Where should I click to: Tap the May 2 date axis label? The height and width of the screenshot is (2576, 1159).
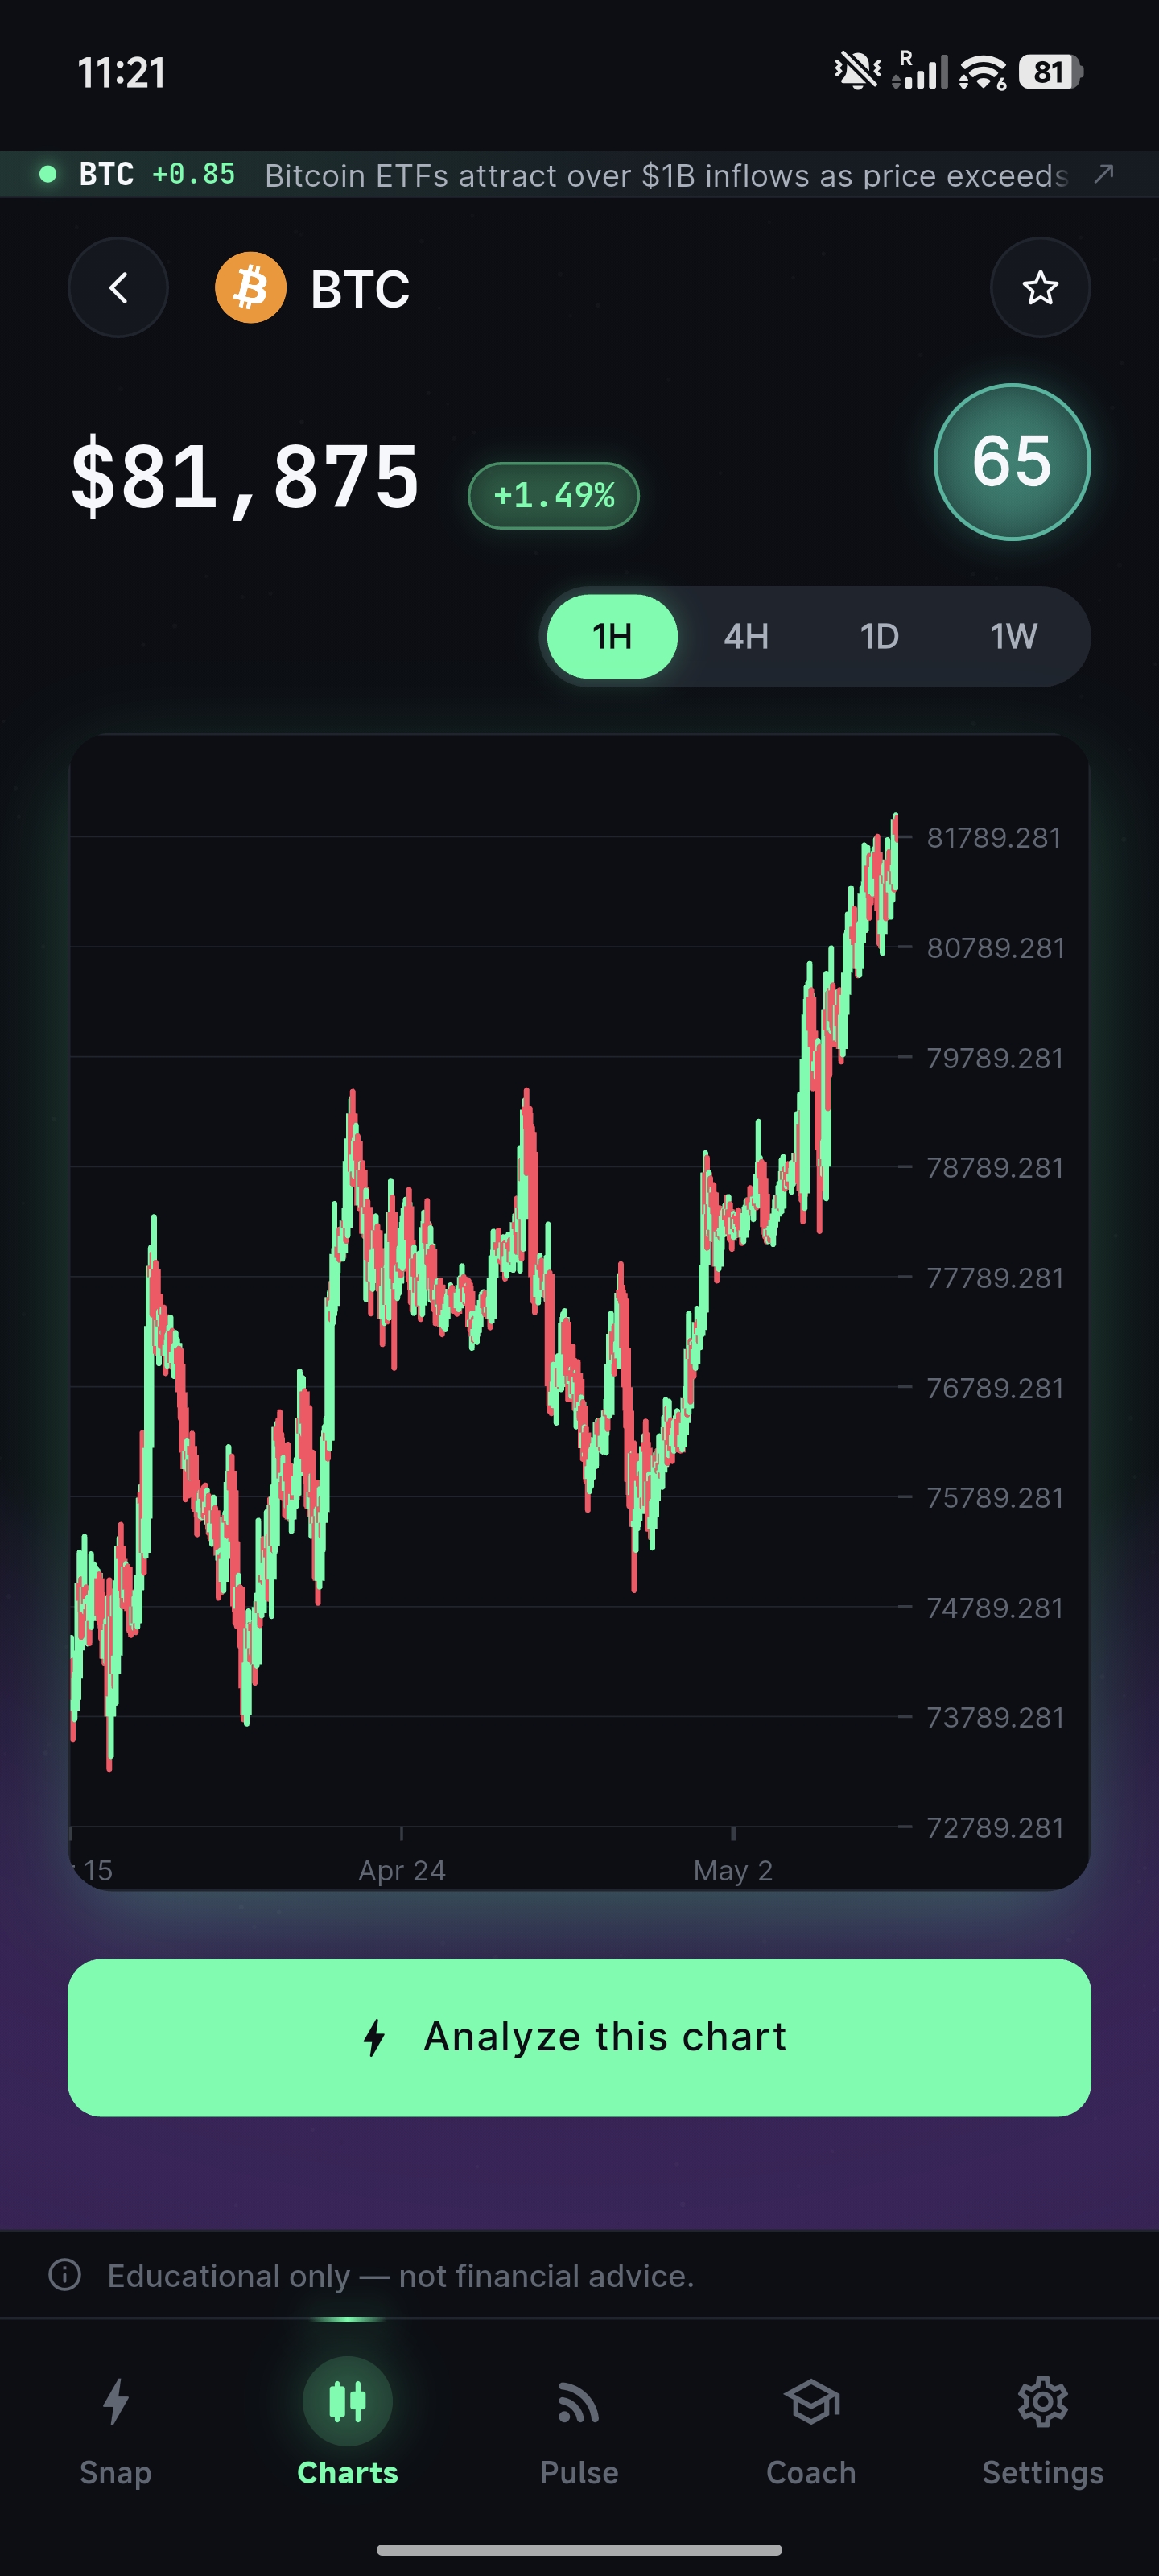[733, 1870]
